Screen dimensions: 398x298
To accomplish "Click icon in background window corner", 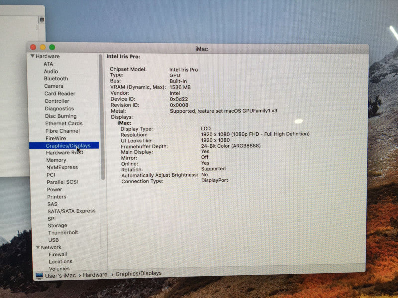I will (x=42, y=19).
